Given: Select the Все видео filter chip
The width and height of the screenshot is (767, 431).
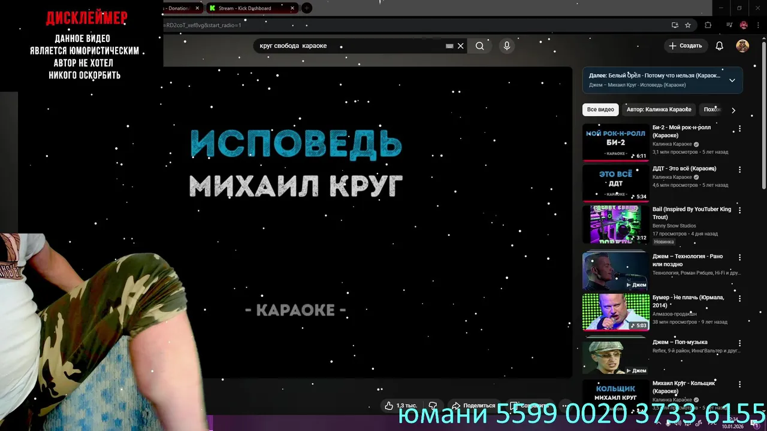Looking at the screenshot, I should point(600,110).
